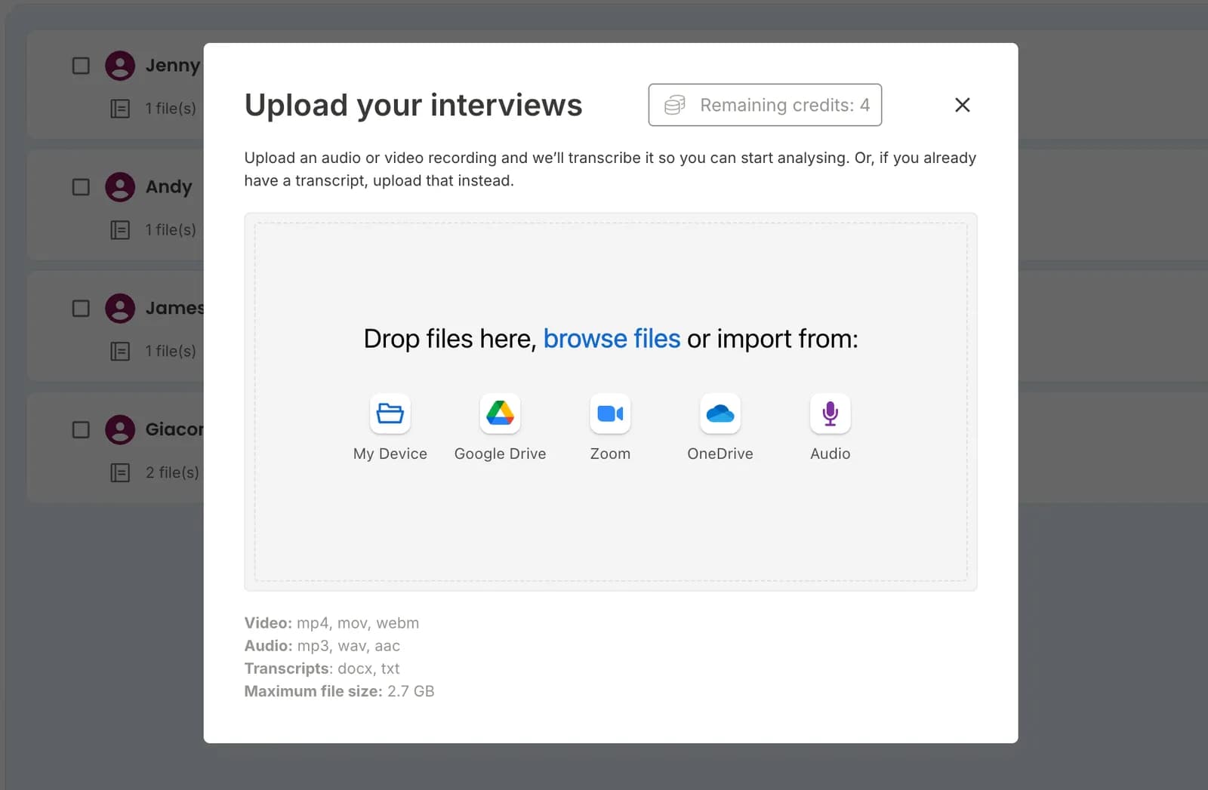Click James's avatar icon

tap(120, 309)
